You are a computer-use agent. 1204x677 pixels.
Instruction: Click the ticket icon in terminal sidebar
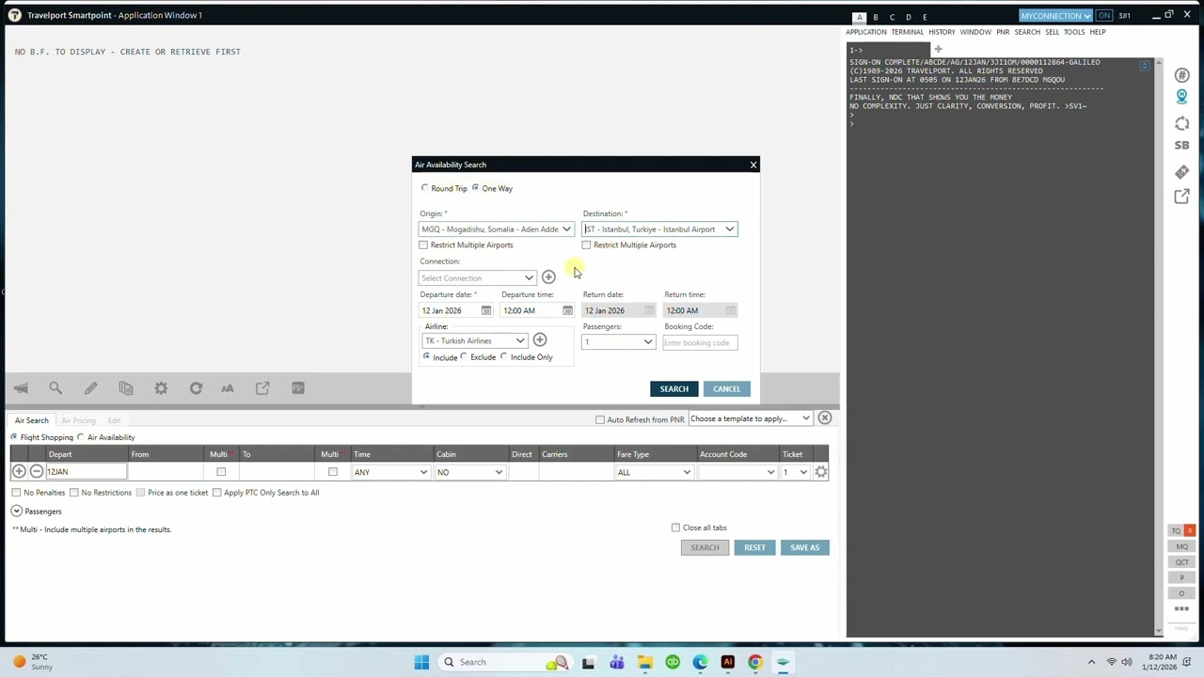(x=1182, y=172)
